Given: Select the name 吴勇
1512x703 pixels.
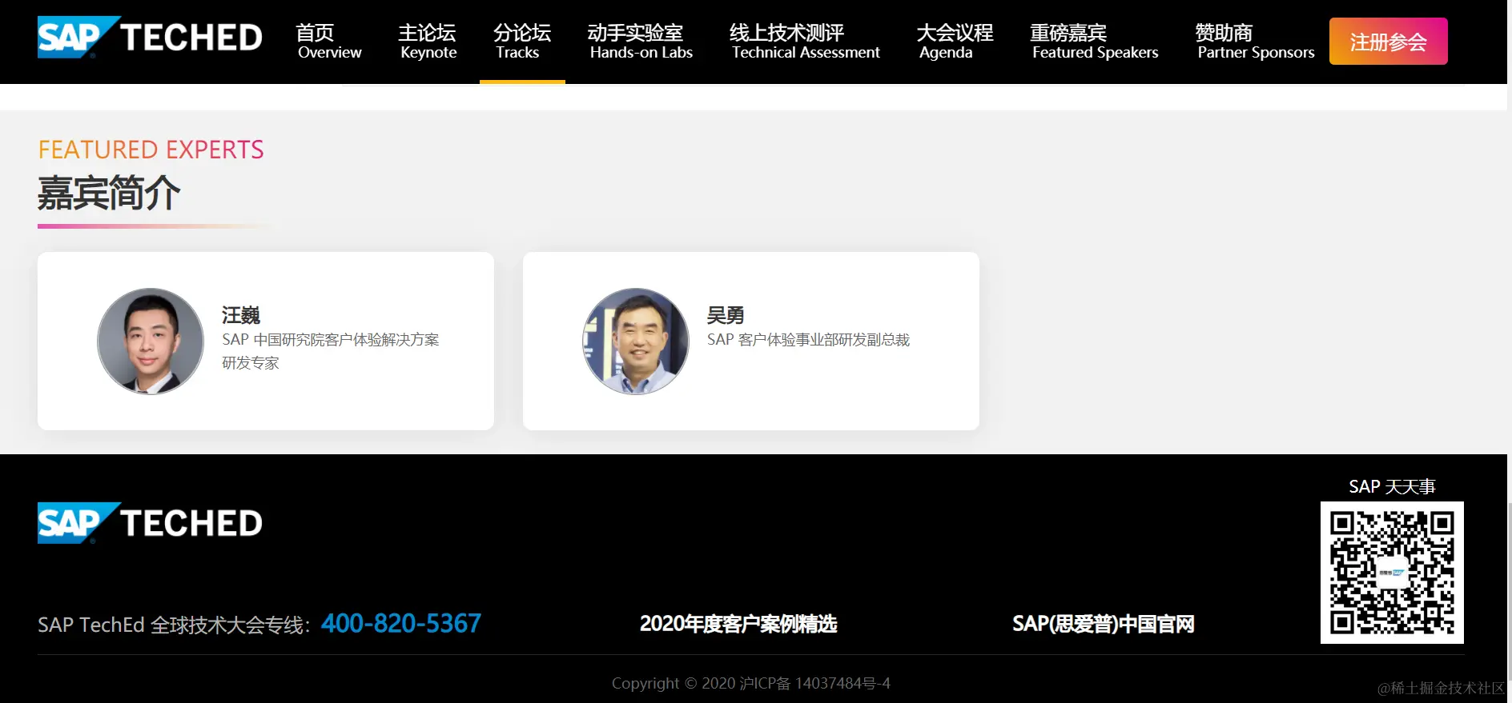Looking at the screenshot, I should (x=726, y=315).
